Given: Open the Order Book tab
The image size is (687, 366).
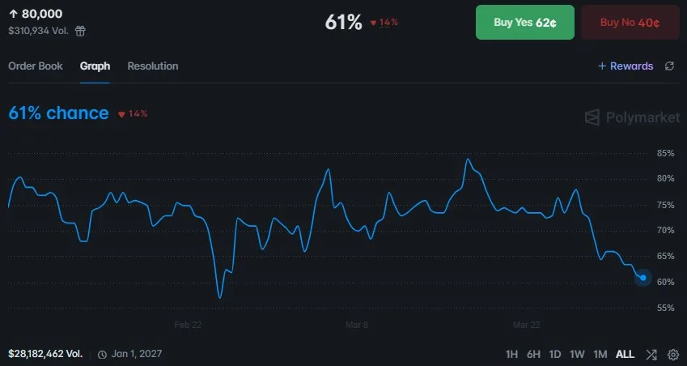Looking at the screenshot, I should click(36, 66).
